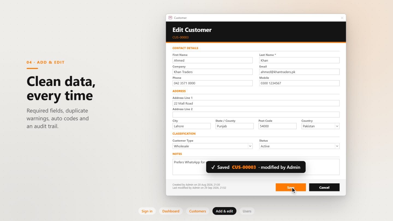Click the Post Code field
393x221 pixels.
277,126
